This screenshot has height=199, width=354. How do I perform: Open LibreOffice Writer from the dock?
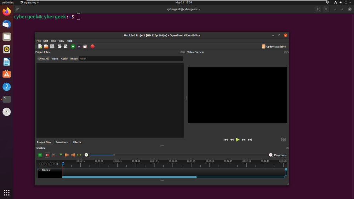[6, 62]
